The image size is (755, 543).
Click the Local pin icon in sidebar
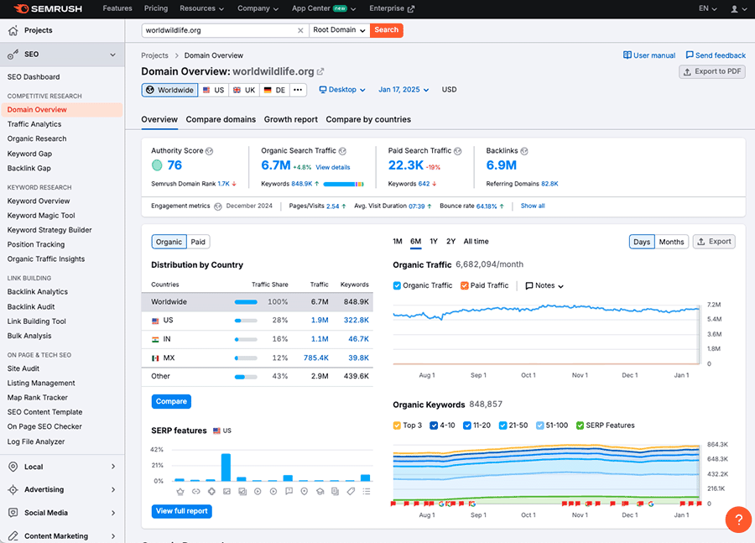tap(13, 467)
